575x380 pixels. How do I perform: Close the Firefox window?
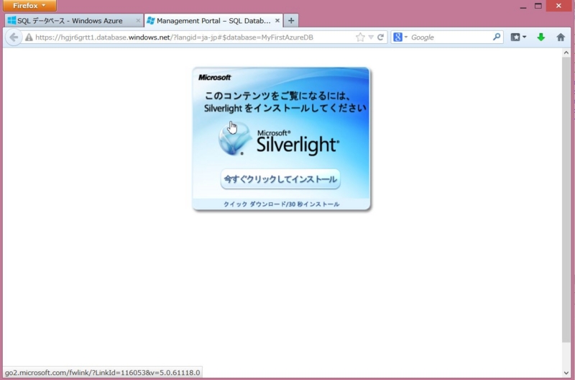pos(558,6)
